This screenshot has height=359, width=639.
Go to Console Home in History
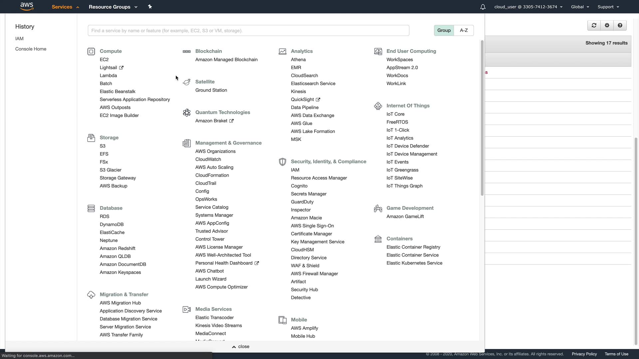(x=31, y=49)
